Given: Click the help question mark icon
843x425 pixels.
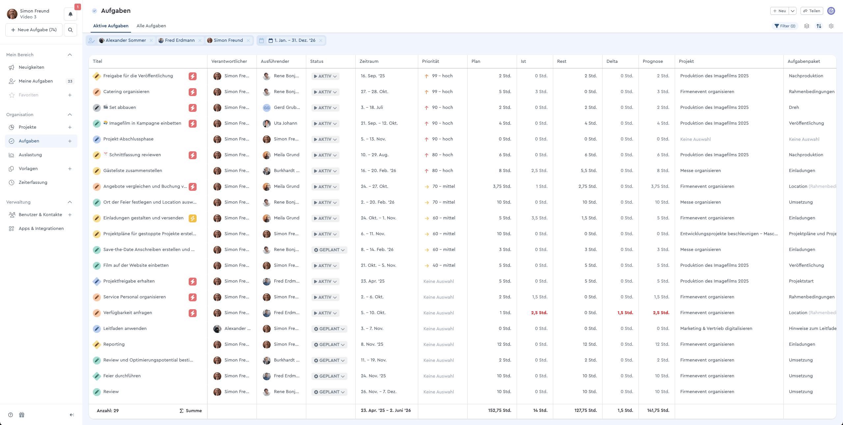Looking at the screenshot, I should click(11, 415).
